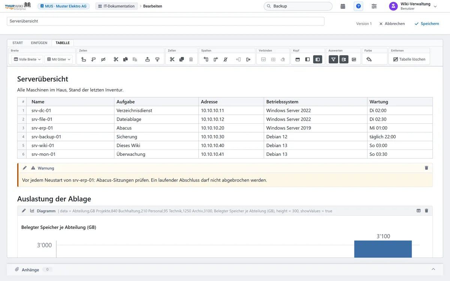Viewport: 450px width, 281px height.
Task: Move the row down in Zeilen group
Action: (157, 59)
